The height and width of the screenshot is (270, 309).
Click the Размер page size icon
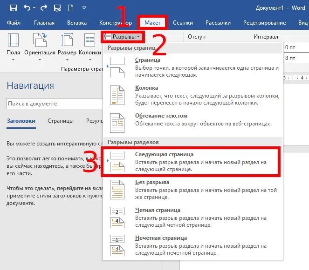tap(67, 40)
